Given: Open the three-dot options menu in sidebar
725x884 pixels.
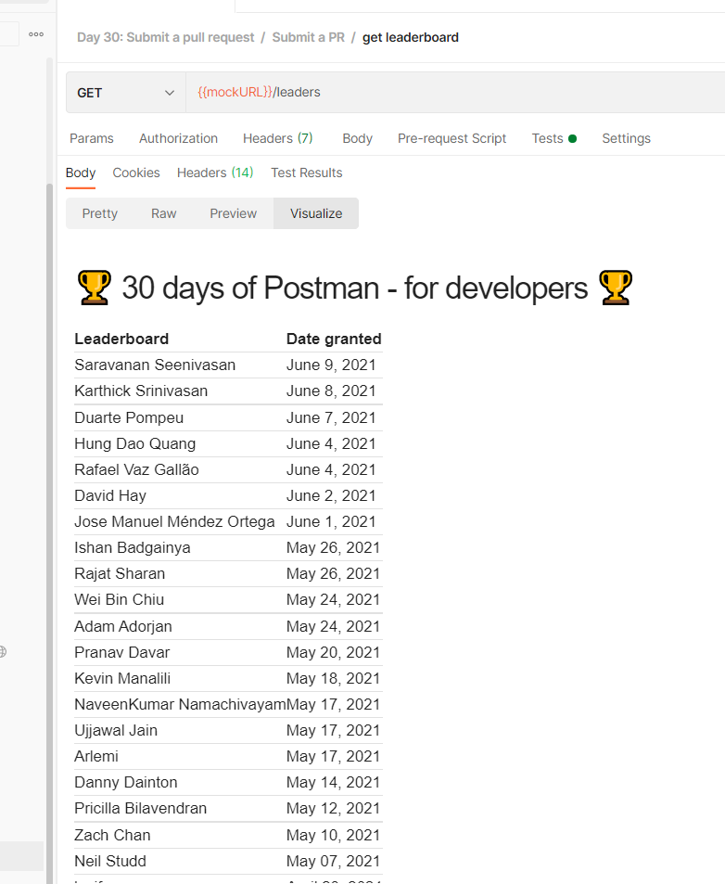Looking at the screenshot, I should [36, 34].
